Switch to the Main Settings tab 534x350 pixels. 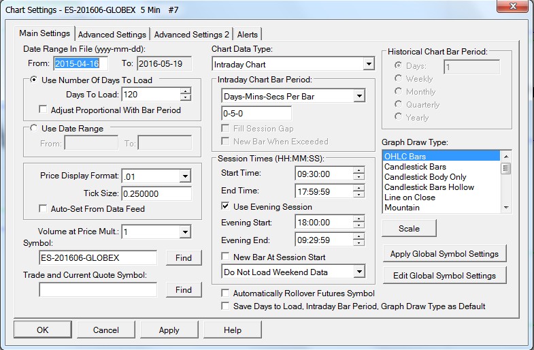pos(45,33)
